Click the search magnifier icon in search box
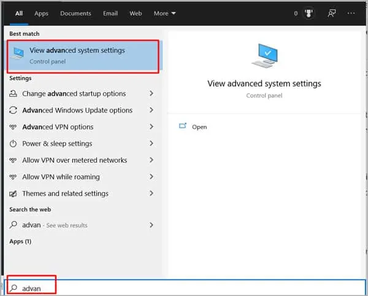 13,288
